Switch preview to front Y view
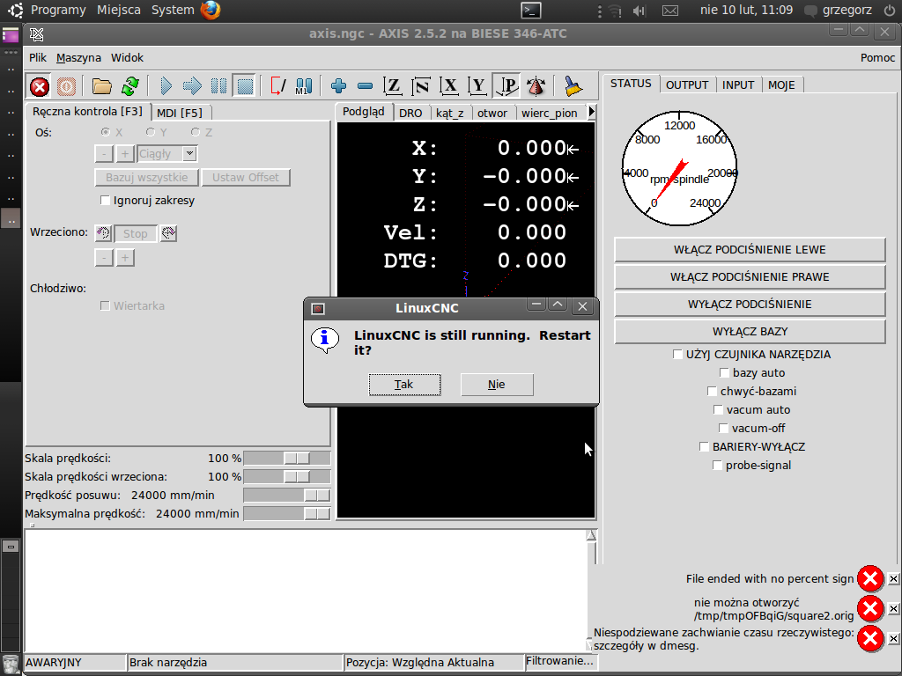Viewport: 902px width, 676px height. 477,86
